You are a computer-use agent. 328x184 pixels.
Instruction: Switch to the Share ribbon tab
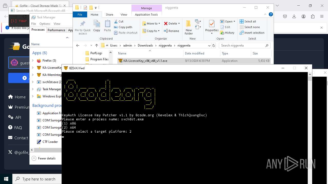click(x=109, y=15)
